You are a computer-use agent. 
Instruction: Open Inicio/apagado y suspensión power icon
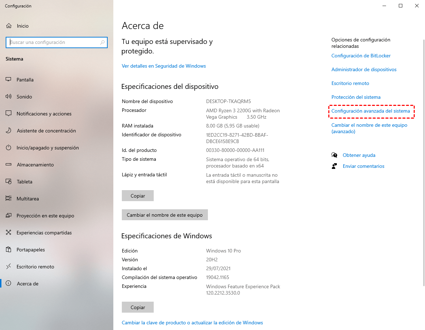coord(9,148)
